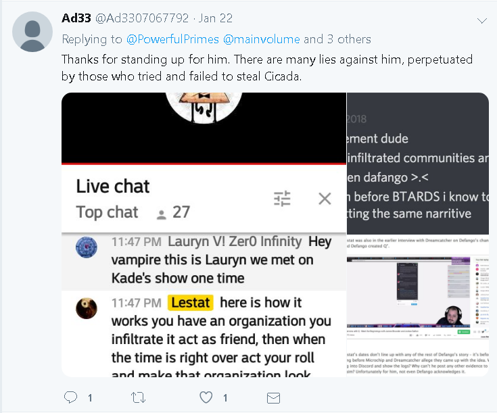Close the Live chat panel with X
This screenshot has width=497, height=413.
pyautogui.click(x=325, y=199)
